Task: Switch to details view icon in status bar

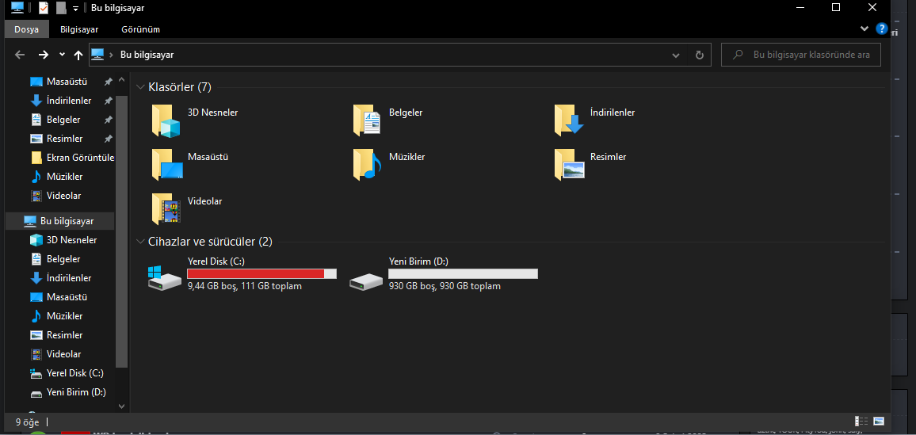Action: 861,421
